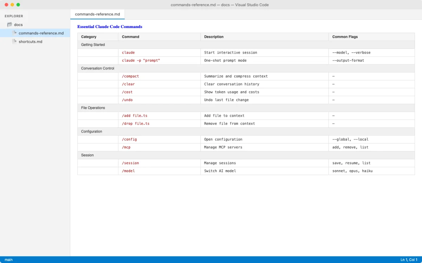Click the EXPLORER panel heading
Screen dimensions: 422x263
point(14,16)
